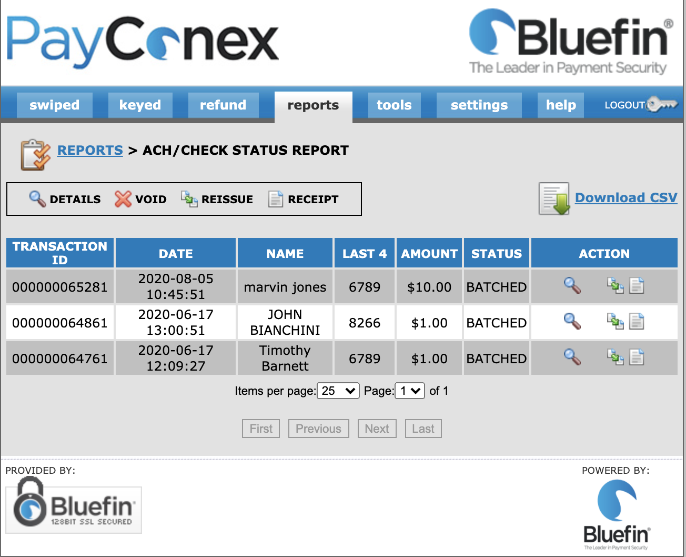Open the refund tab
The width and height of the screenshot is (686, 557).
(x=223, y=105)
